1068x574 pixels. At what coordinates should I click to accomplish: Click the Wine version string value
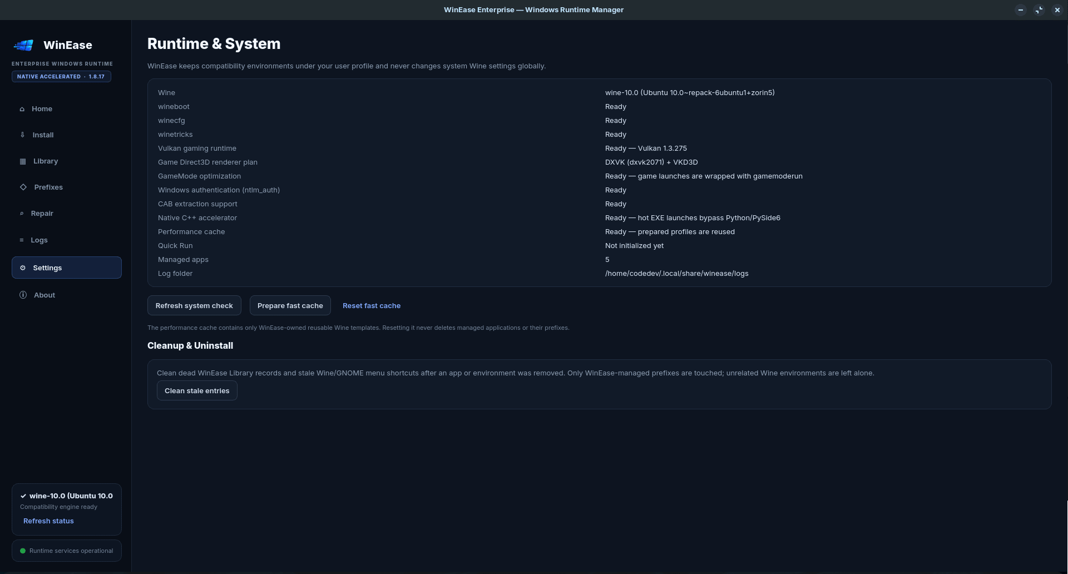coord(690,93)
